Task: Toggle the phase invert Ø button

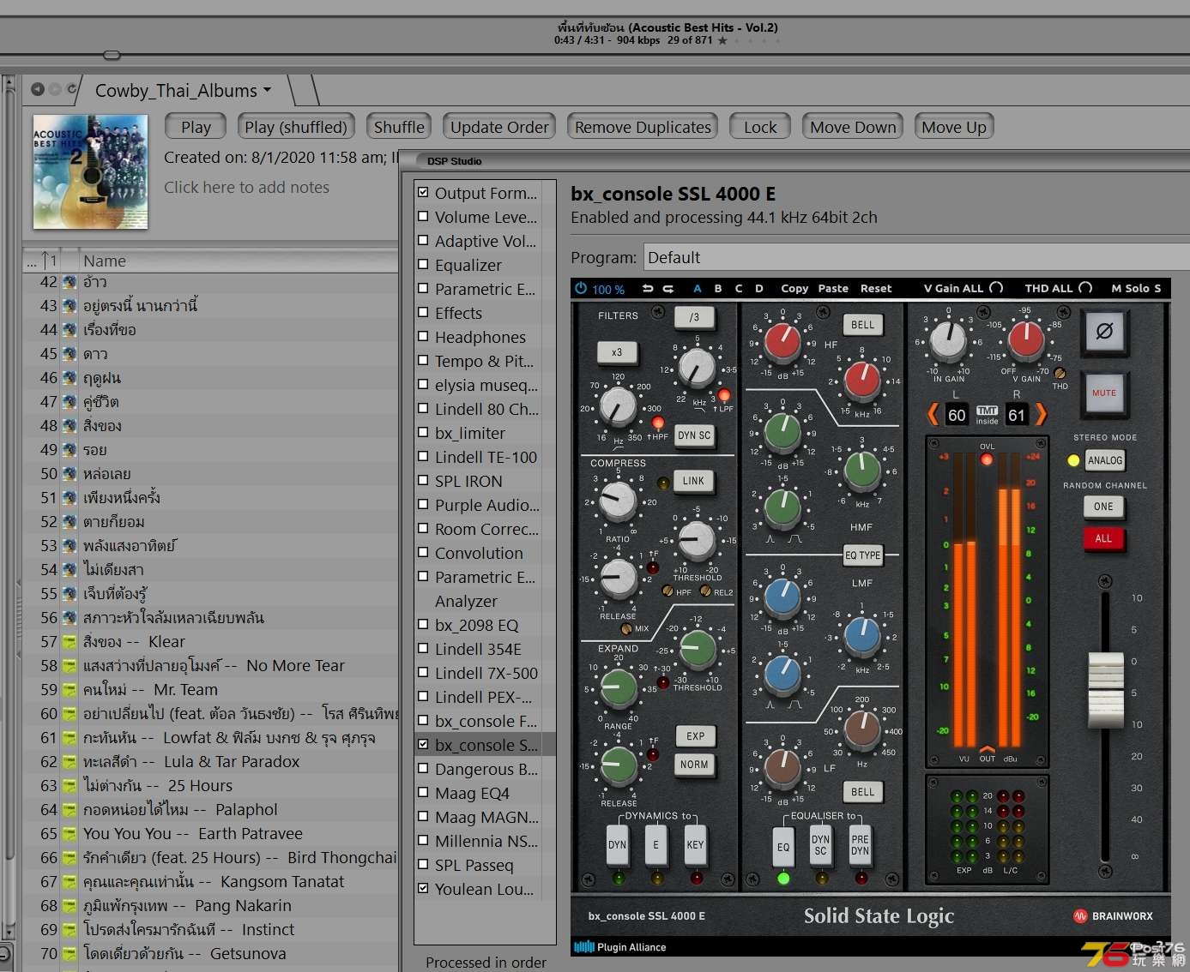Action: coord(1104,331)
